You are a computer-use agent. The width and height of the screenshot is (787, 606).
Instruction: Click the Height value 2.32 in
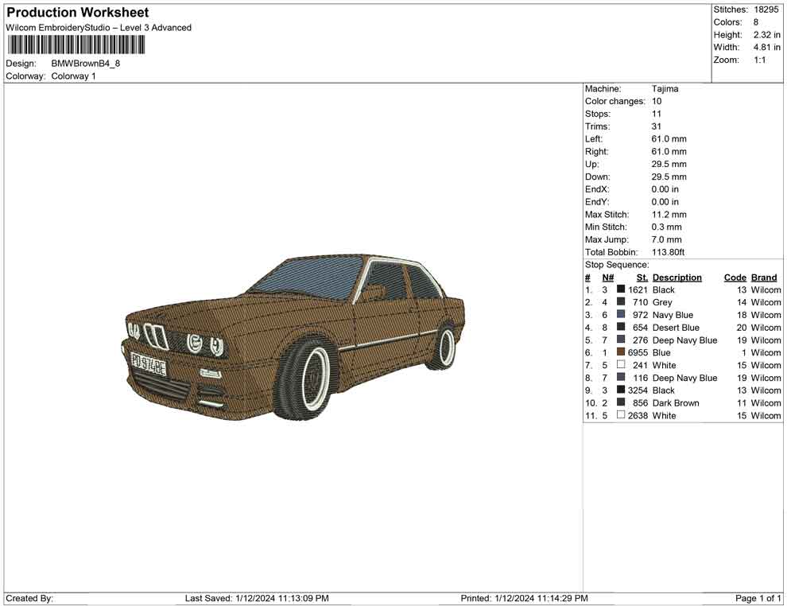766,35
